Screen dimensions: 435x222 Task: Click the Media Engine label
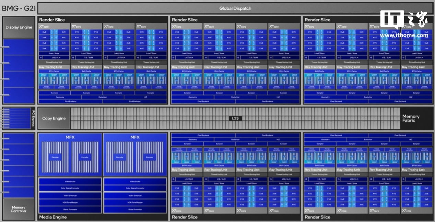click(x=53, y=217)
